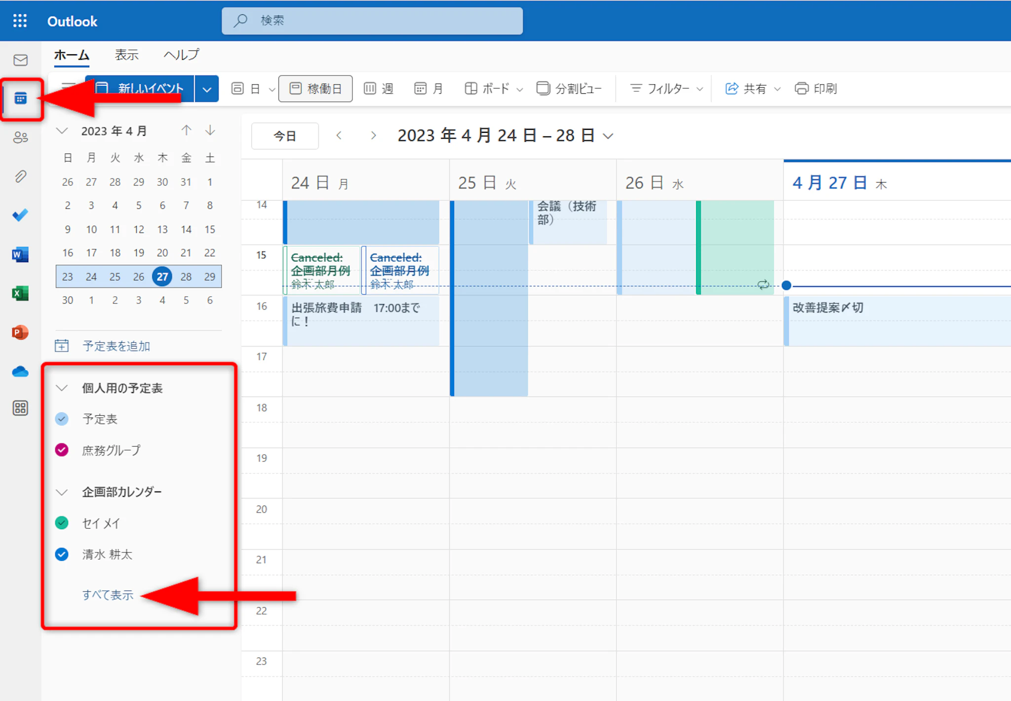Open the People contacts icon
Viewport: 1011px width, 701px height.
point(20,137)
